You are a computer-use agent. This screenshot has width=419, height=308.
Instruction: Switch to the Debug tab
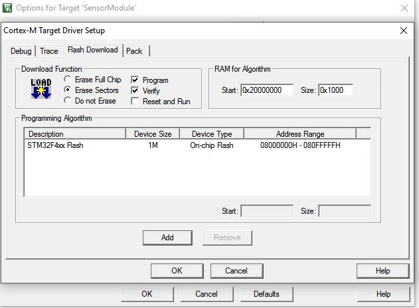(x=21, y=50)
